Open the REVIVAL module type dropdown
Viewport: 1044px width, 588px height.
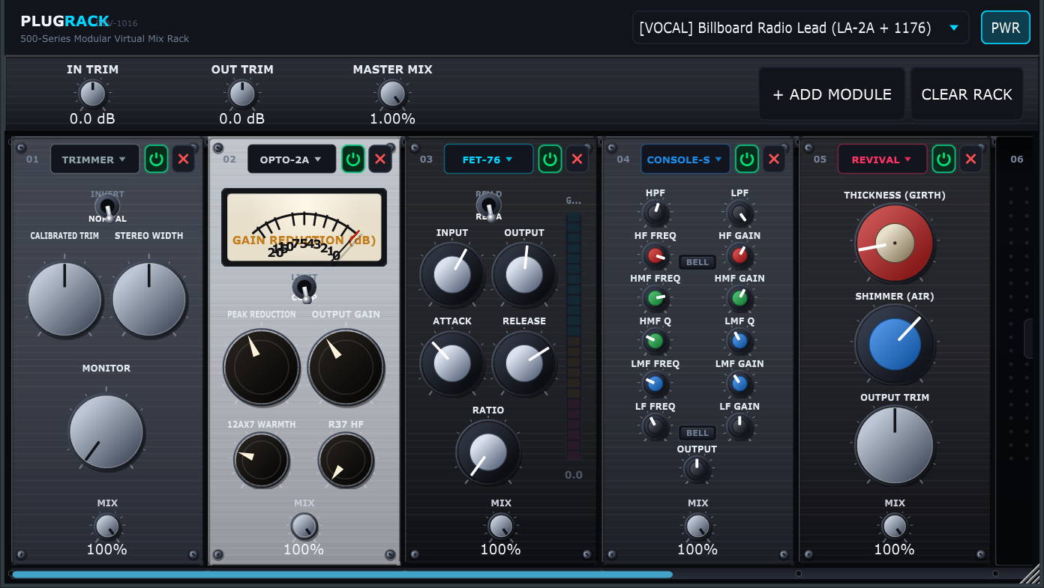(882, 159)
